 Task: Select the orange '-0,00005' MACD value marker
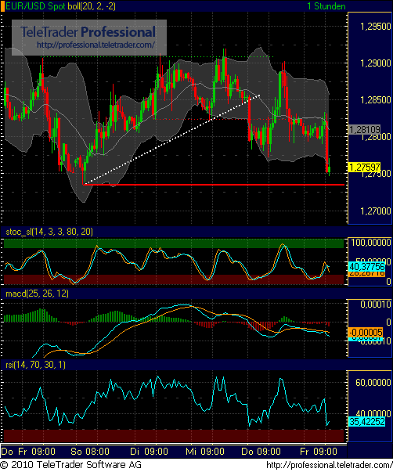pos(366,333)
